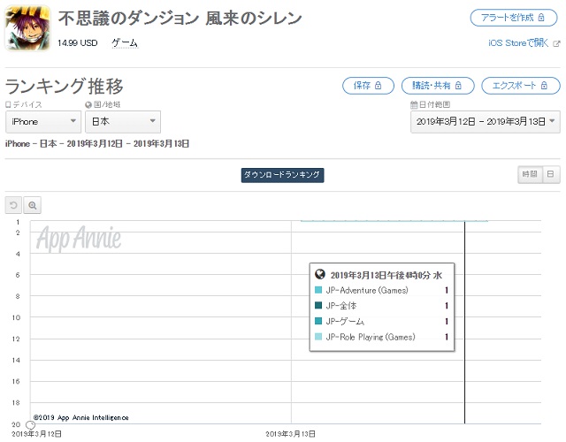Click the JP-Role Playing (Games) label text
The width and height of the screenshot is (566, 442).
[x=371, y=337]
